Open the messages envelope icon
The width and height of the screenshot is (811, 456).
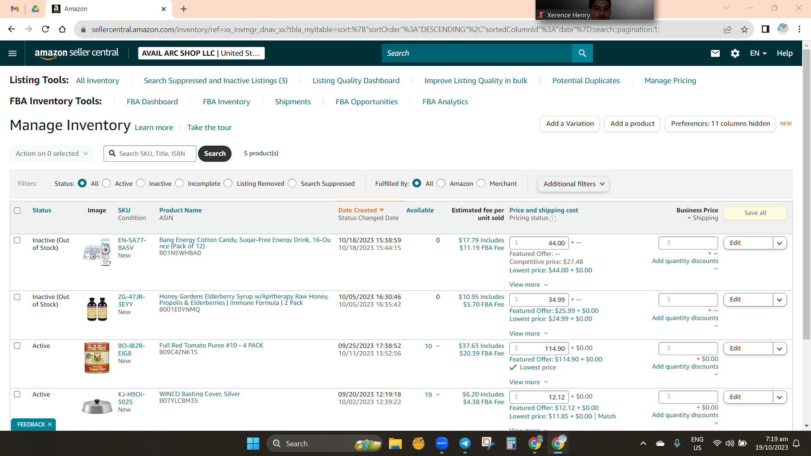pos(715,53)
